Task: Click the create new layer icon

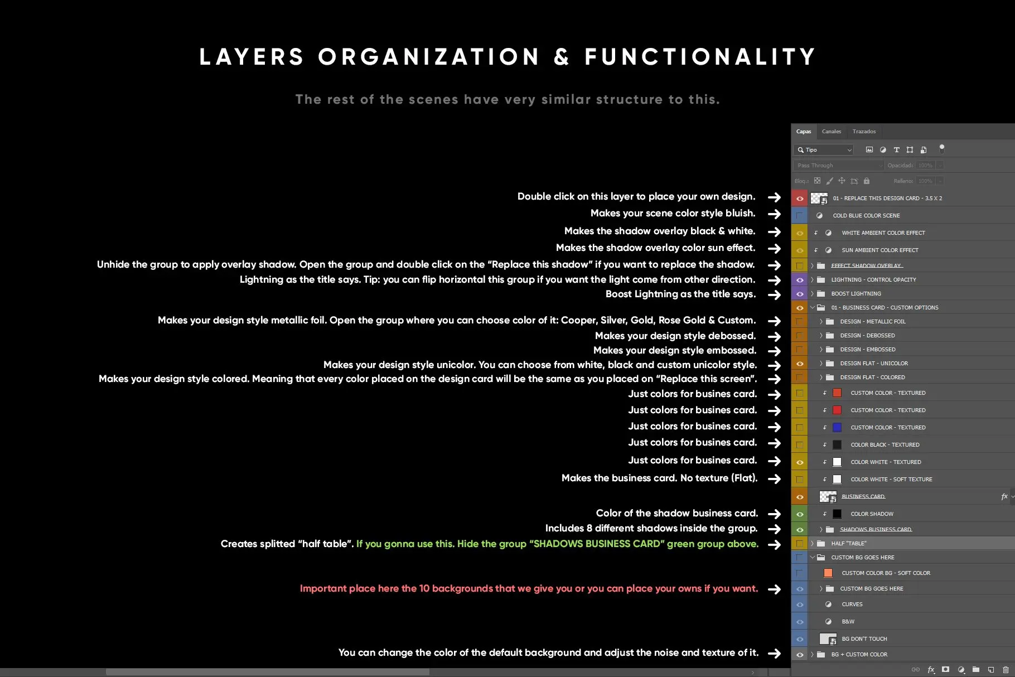Action: (990, 670)
